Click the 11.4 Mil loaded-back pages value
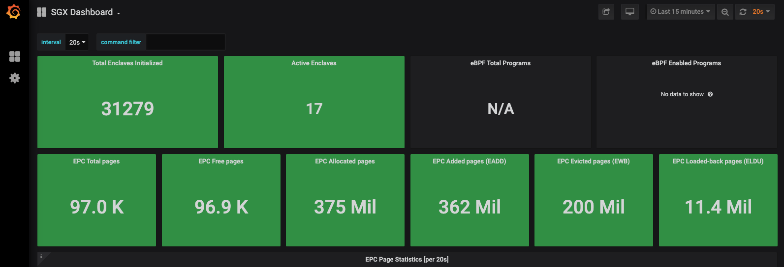784x267 pixels. point(718,207)
